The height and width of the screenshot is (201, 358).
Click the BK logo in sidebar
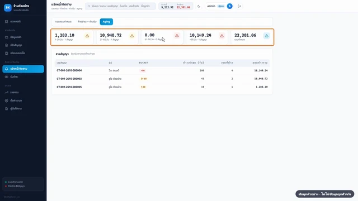click(x=7, y=7)
